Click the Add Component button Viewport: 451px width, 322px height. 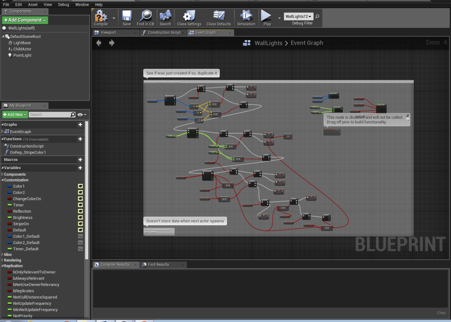25,20
